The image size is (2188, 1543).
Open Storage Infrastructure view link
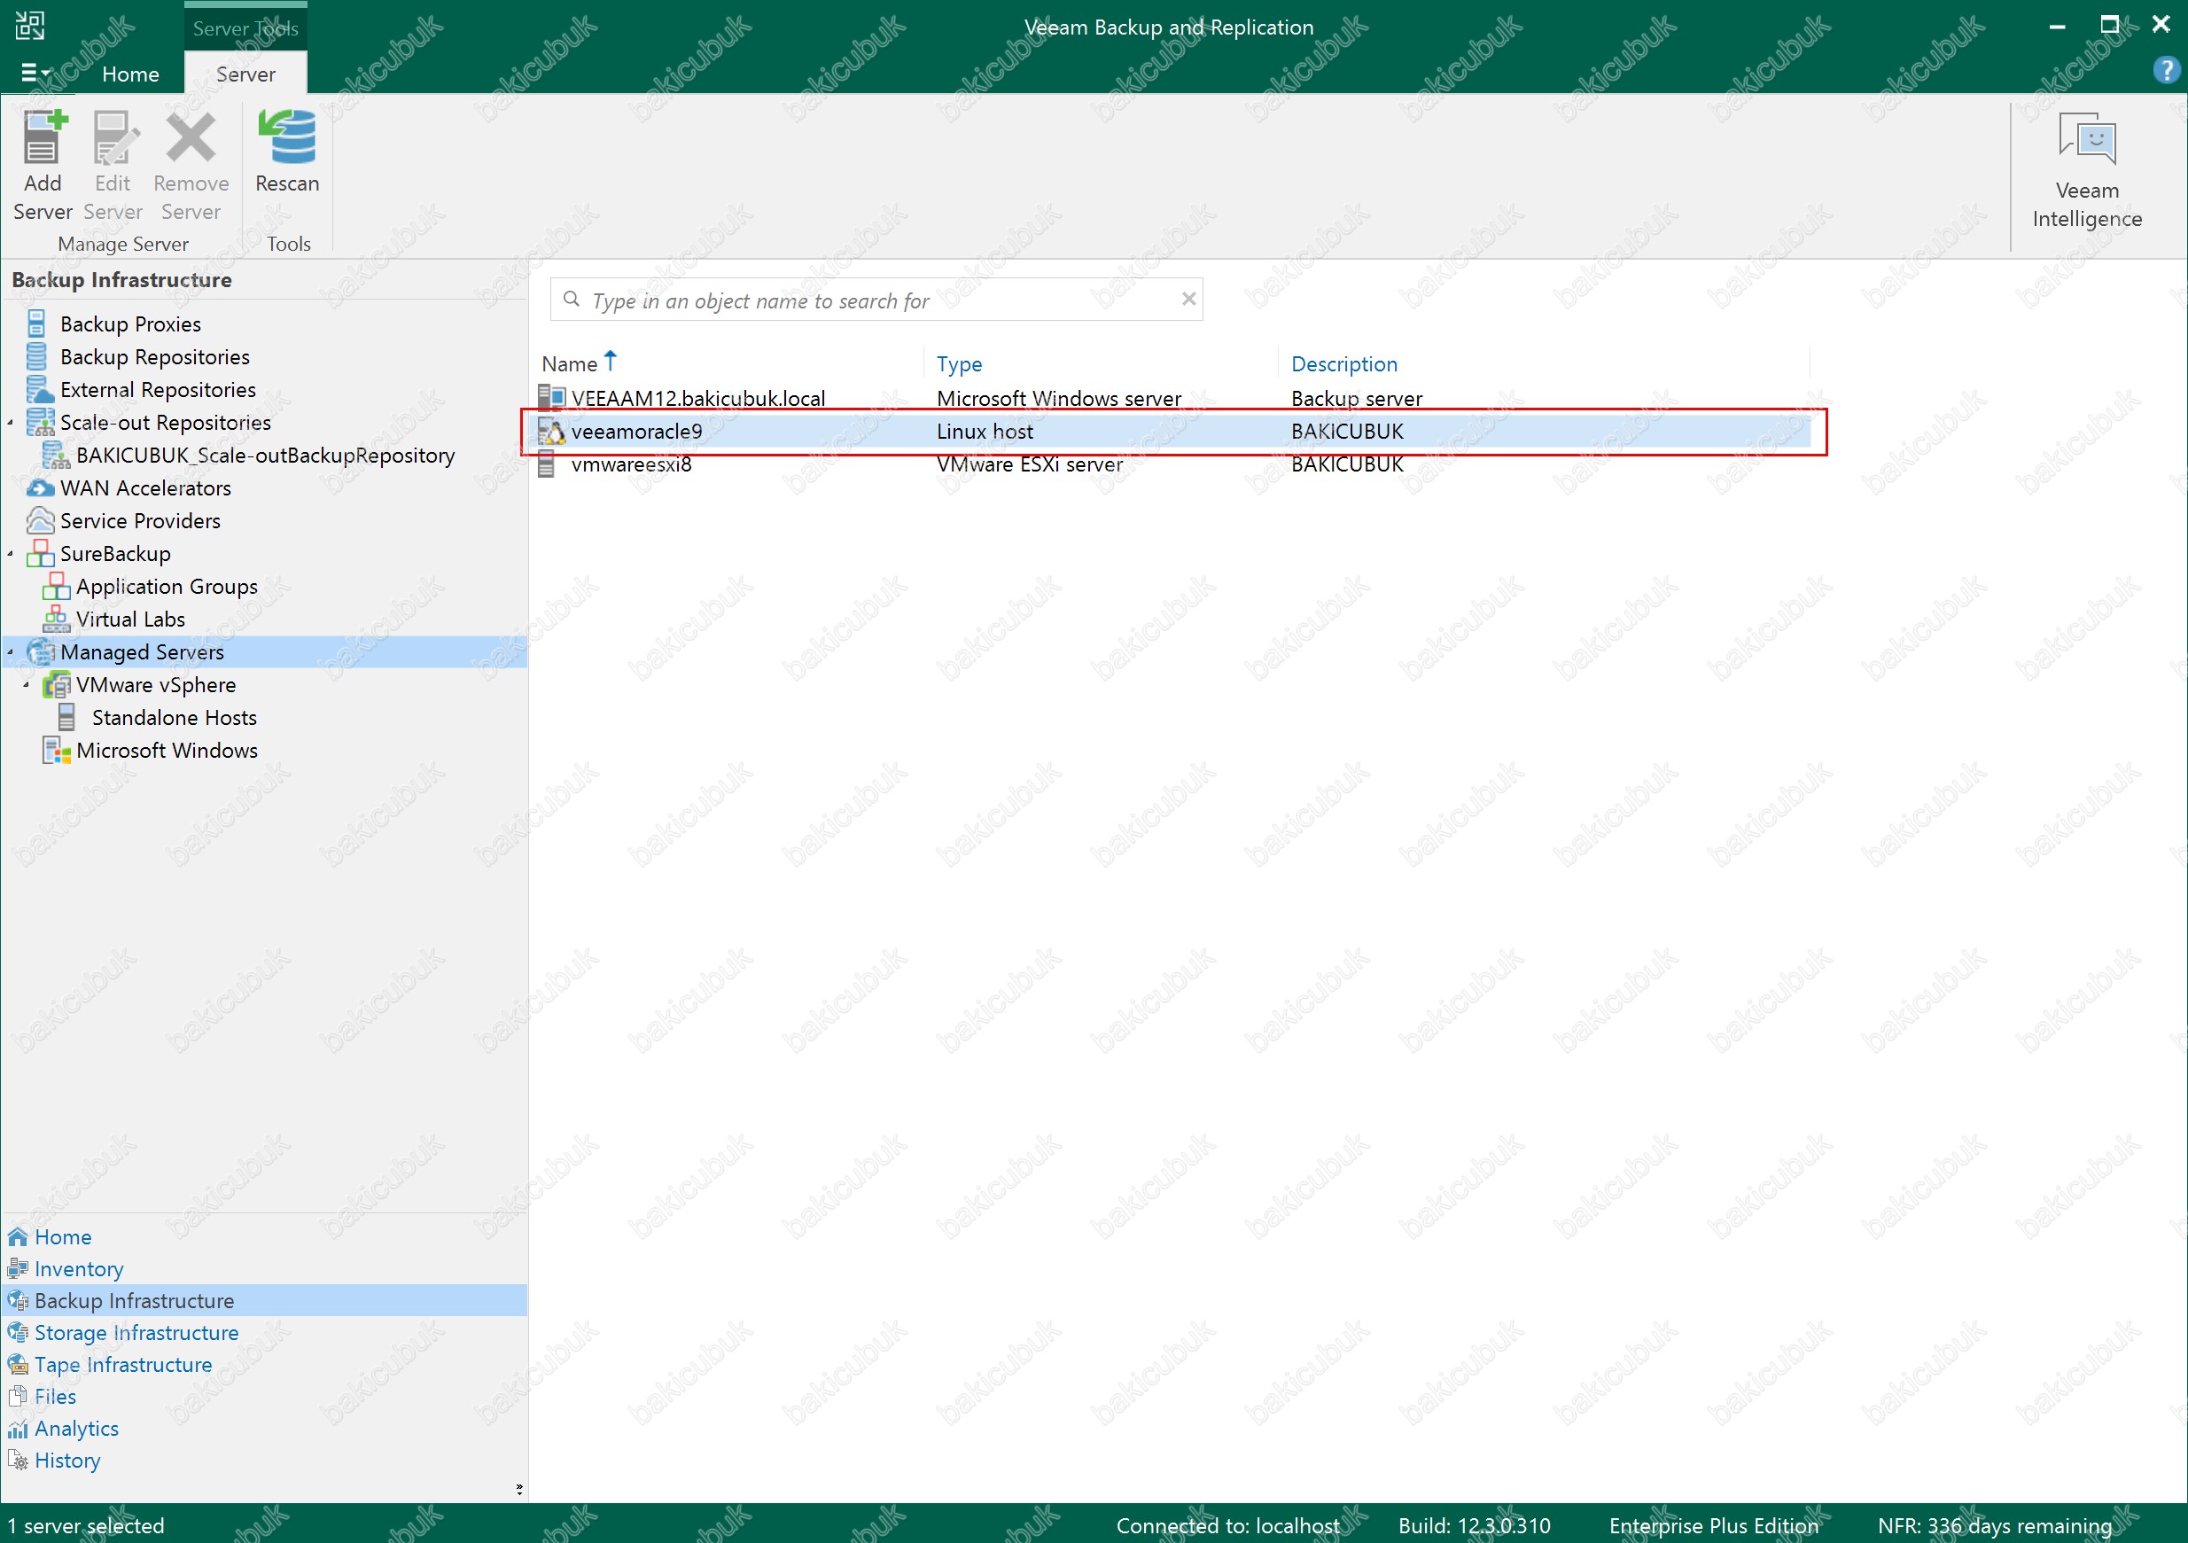[136, 1332]
